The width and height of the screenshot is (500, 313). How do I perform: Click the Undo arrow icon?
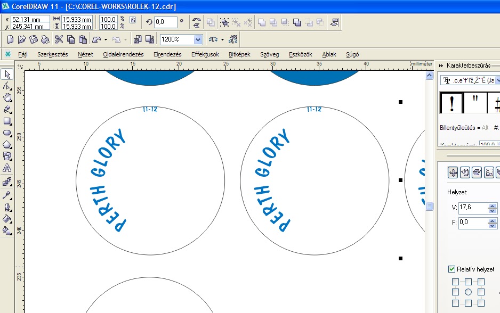coord(96,39)
